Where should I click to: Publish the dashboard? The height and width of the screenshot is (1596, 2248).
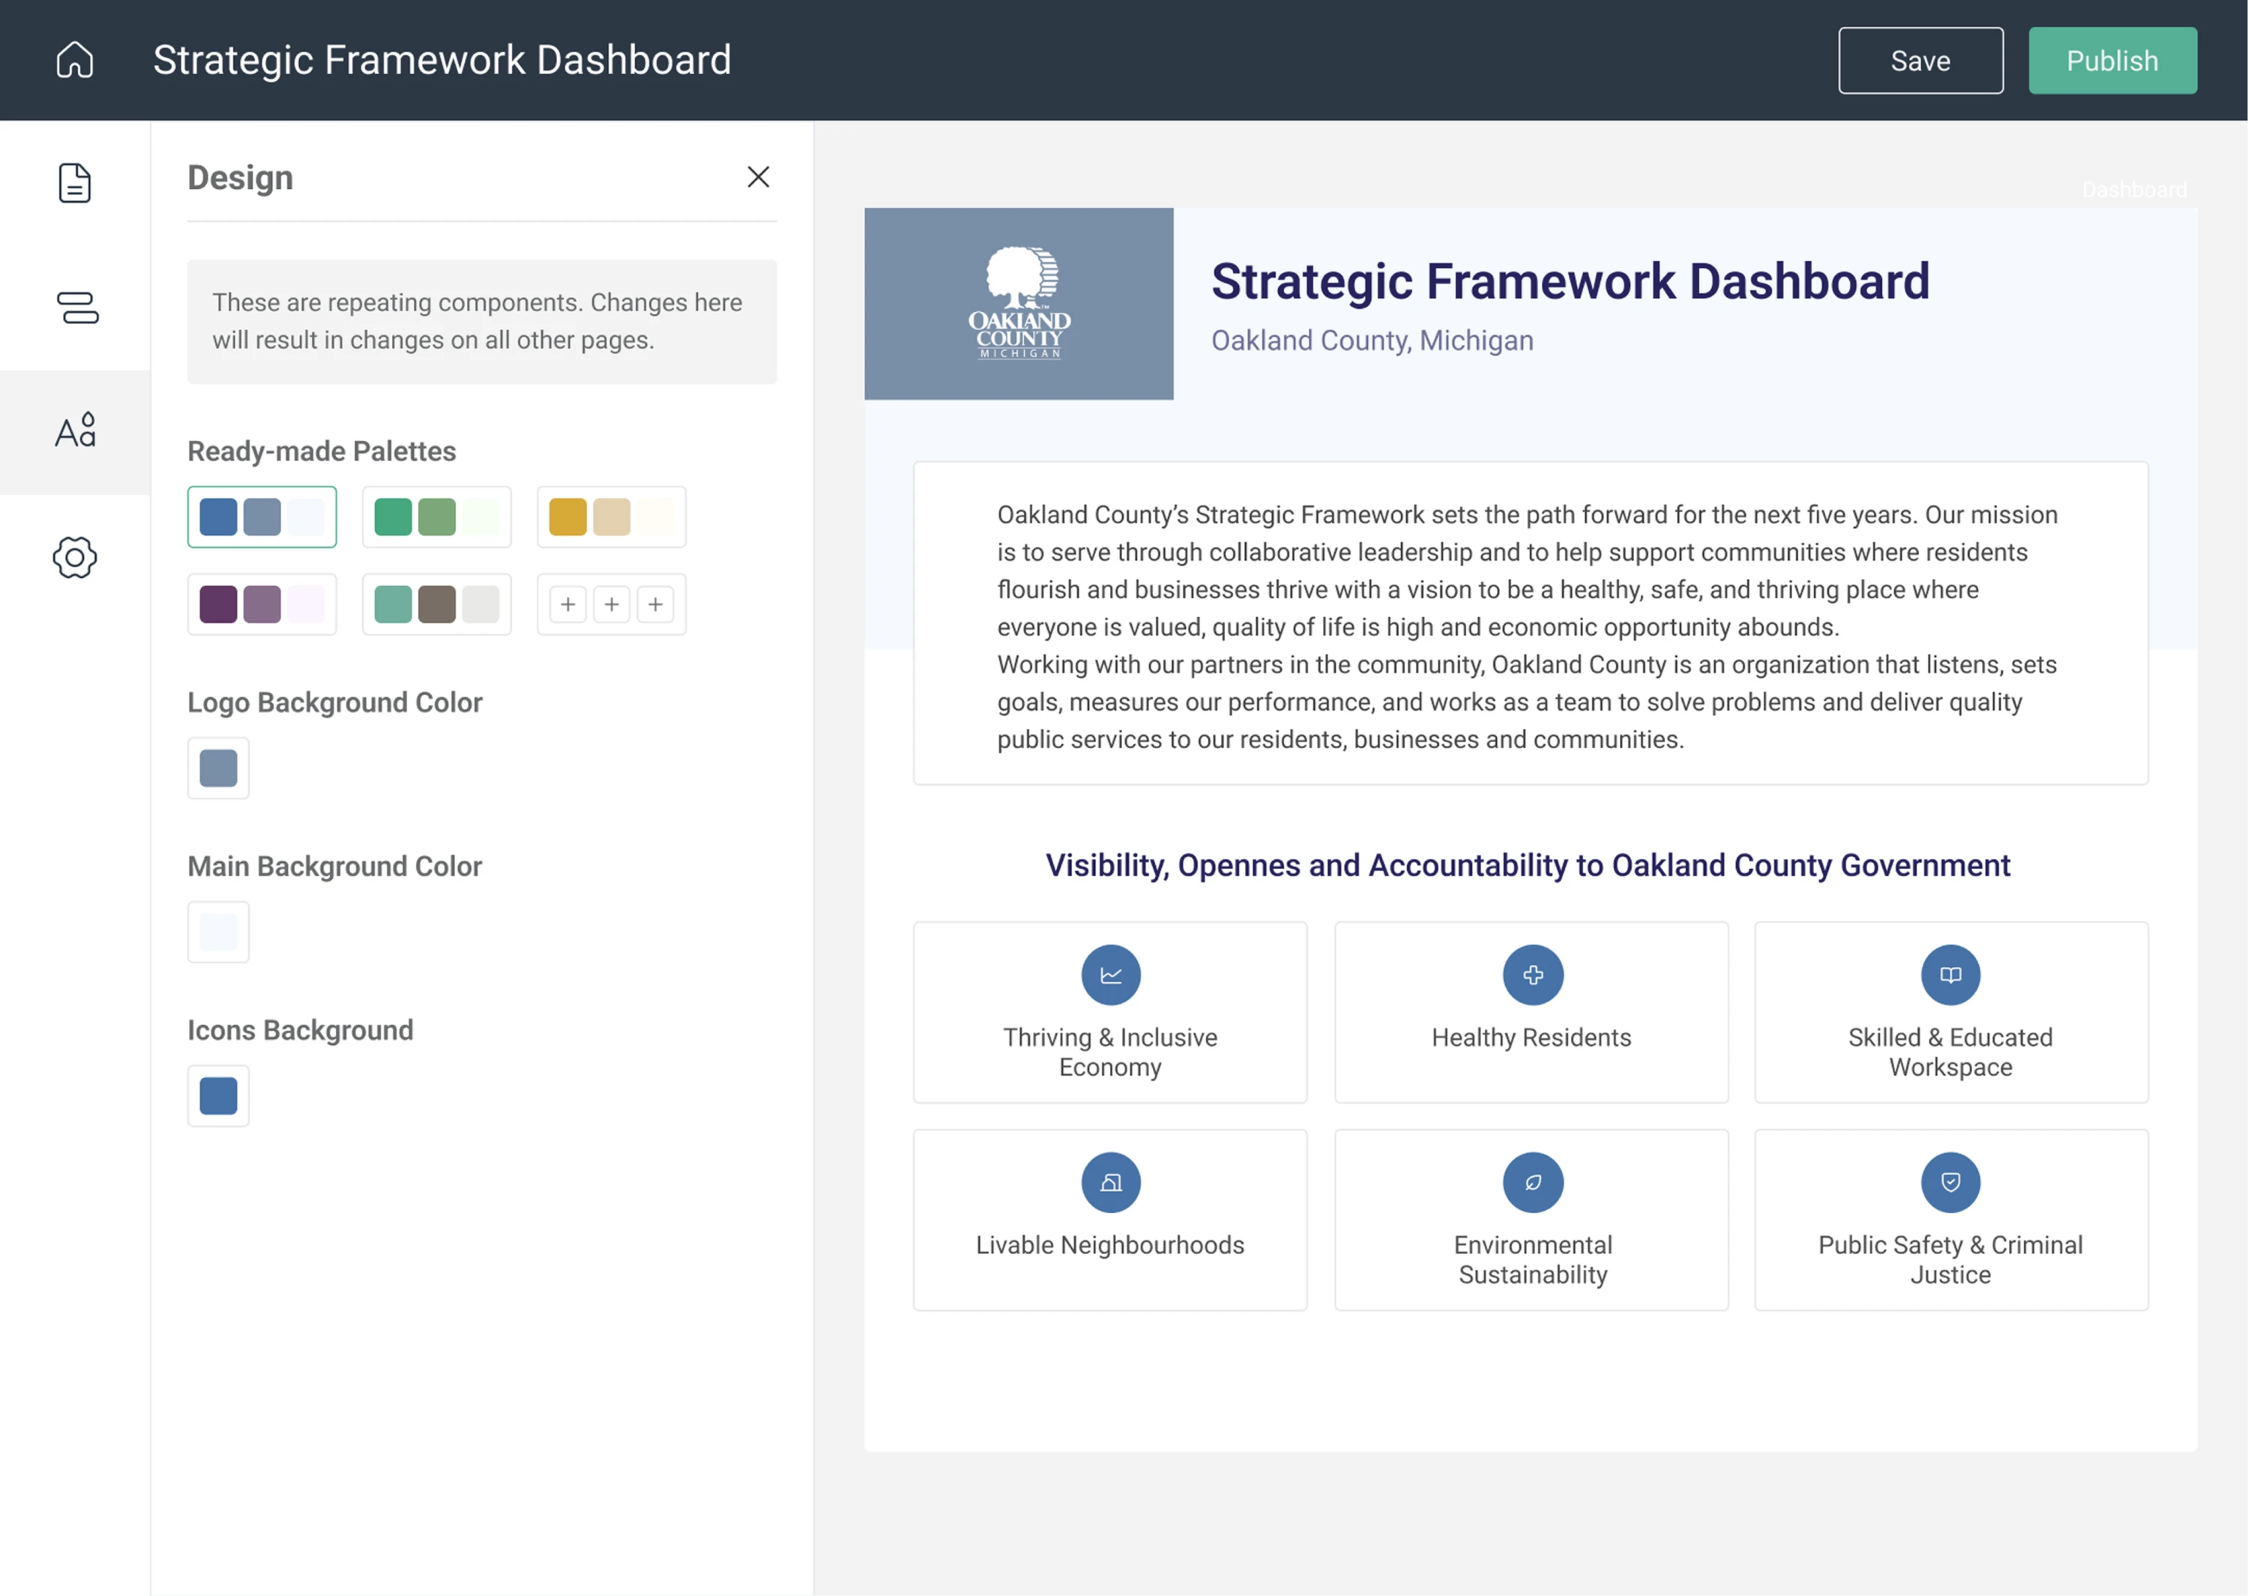click(2112, 61)
